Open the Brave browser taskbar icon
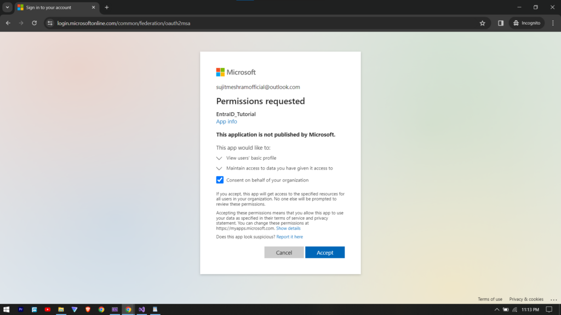Viewport: 561px width, 315px height. 88,309
